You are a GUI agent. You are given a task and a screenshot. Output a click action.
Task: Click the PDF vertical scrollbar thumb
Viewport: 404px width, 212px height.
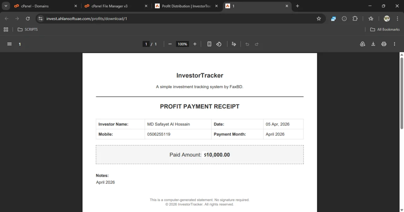click(x=402, y=93)
